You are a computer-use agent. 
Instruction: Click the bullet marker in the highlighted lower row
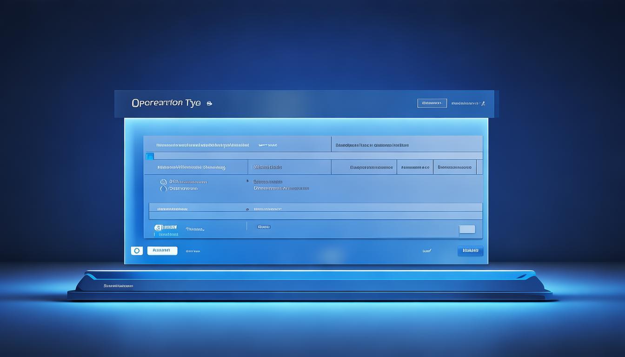coord(247,209)
